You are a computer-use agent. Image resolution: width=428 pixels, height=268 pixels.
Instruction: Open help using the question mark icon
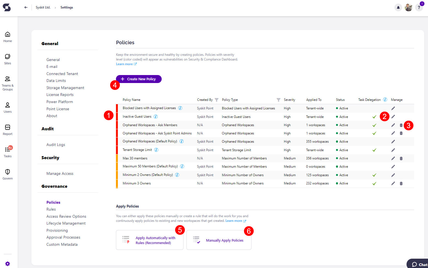pos(419,7)
